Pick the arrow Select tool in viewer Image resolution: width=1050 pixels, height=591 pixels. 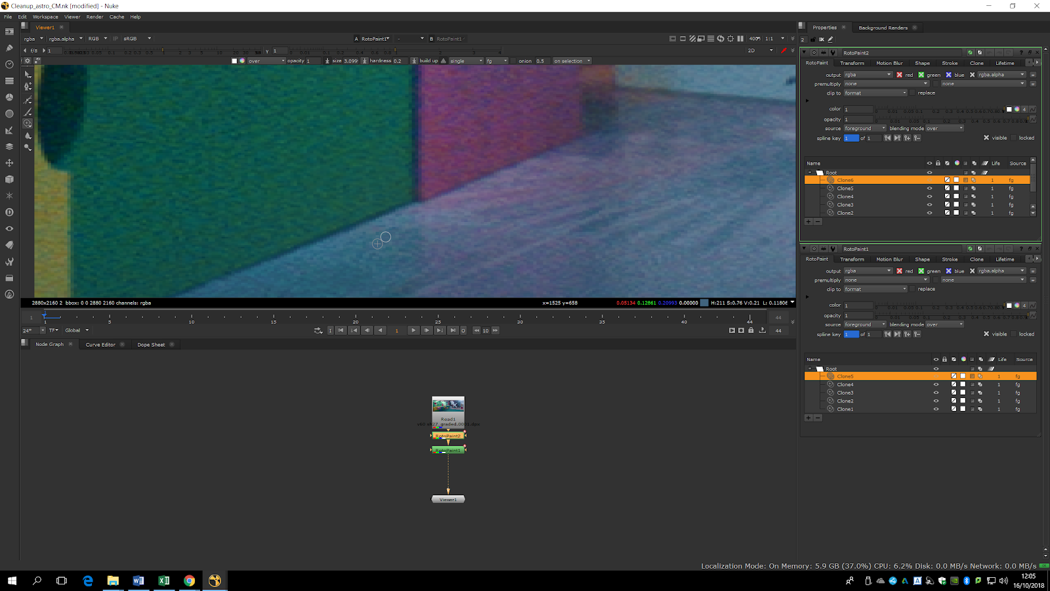pos(28,74)
